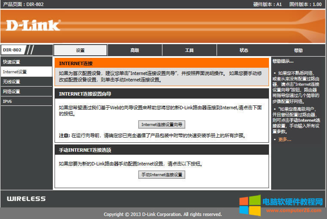Click the WIRELESS logo in footer
The height and width of the screenshot is (219, 327).
tap(26, 199)
